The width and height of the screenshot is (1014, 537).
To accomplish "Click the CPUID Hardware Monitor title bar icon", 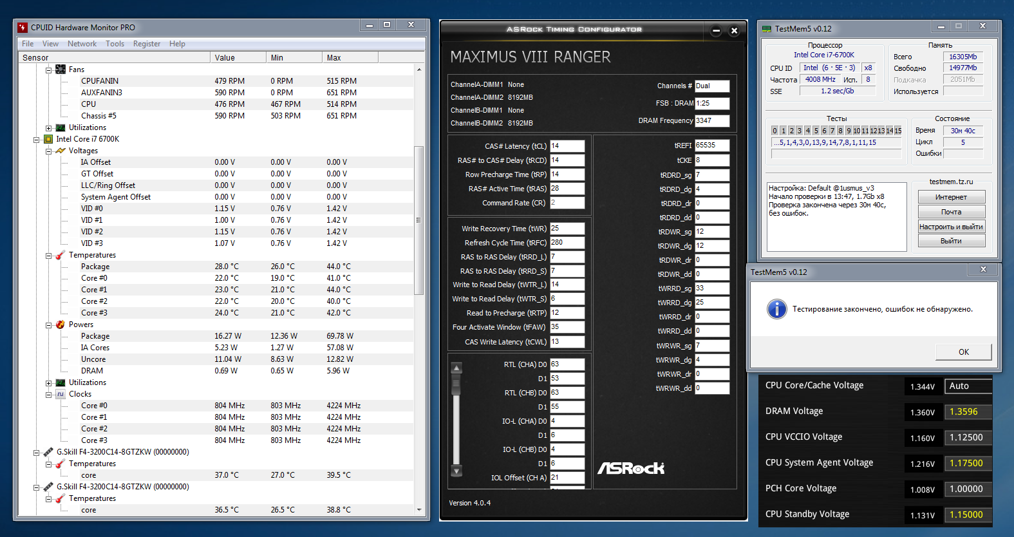I will [23, 27].
